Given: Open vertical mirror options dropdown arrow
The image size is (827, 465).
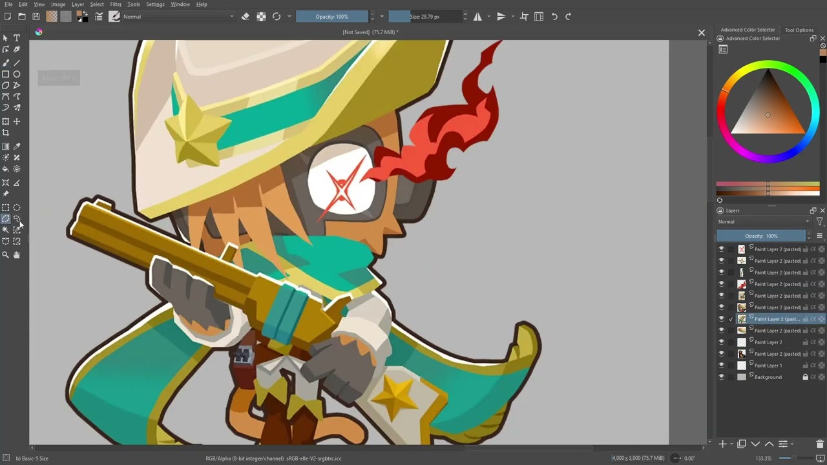Looking at the screenshot, I should 512,17.
